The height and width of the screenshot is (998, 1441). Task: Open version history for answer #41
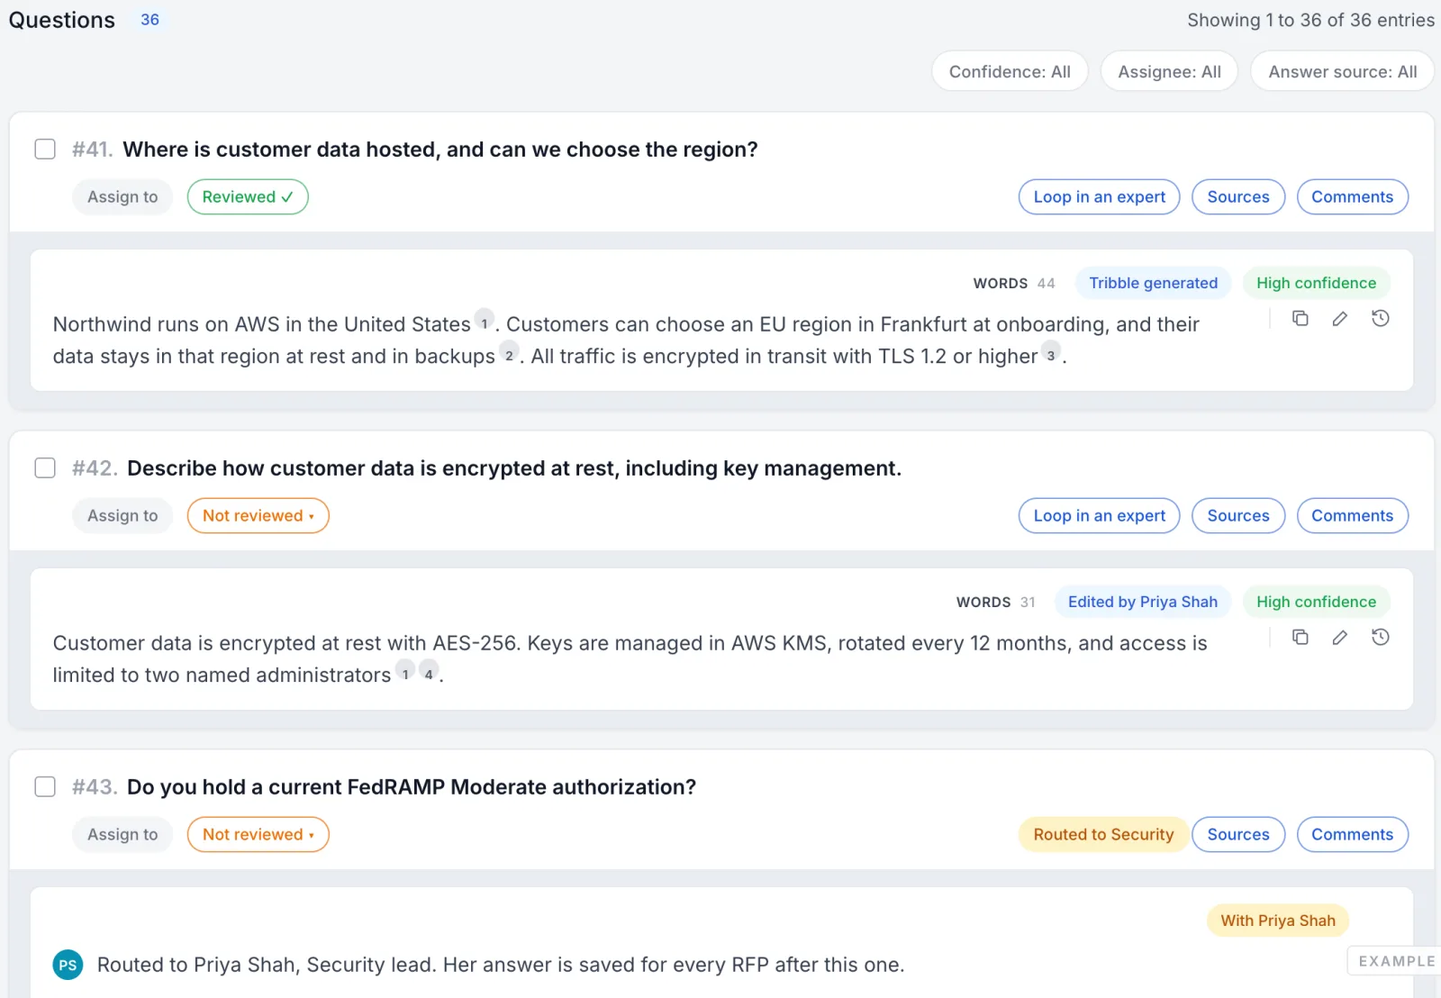(x=1380, y=318)
